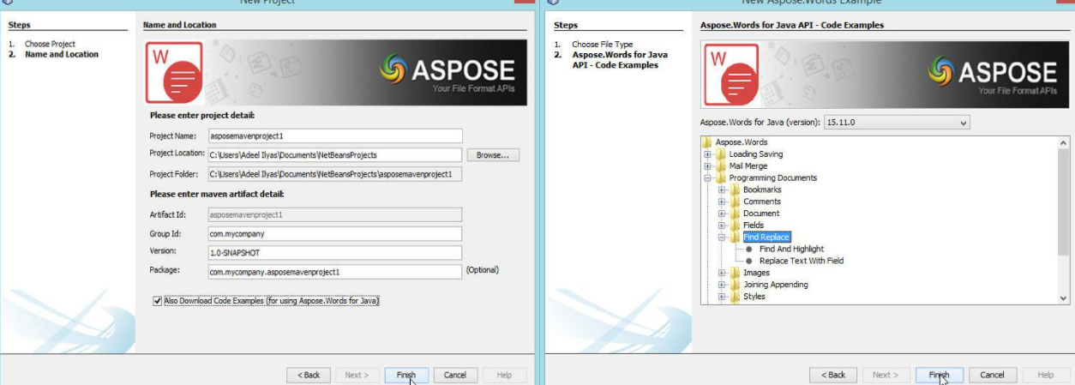Click the Find And Highlight bullet icon
The image size is (1075, 385).
(749, 250)
